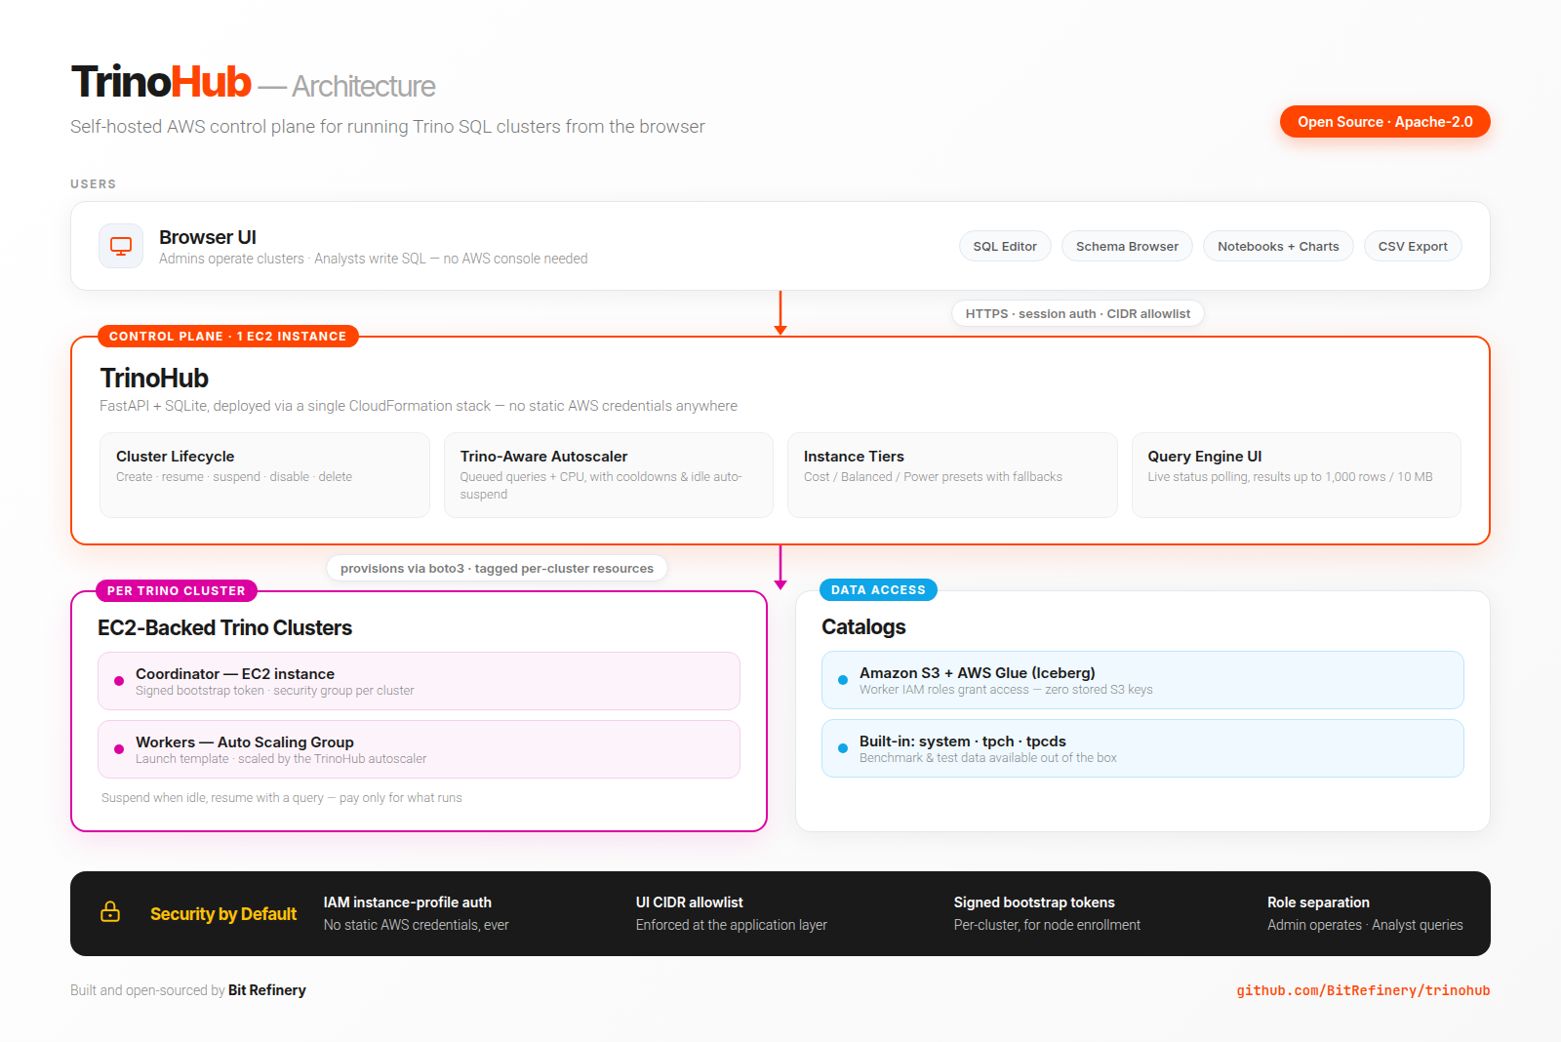This screenshot has width=1561, height=1042.
Task: Click the TrinoHub control plane heading
Action: (x=154, y=378)
